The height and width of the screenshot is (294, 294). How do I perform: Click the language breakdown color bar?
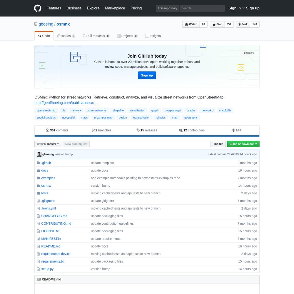tap(147, 136)
